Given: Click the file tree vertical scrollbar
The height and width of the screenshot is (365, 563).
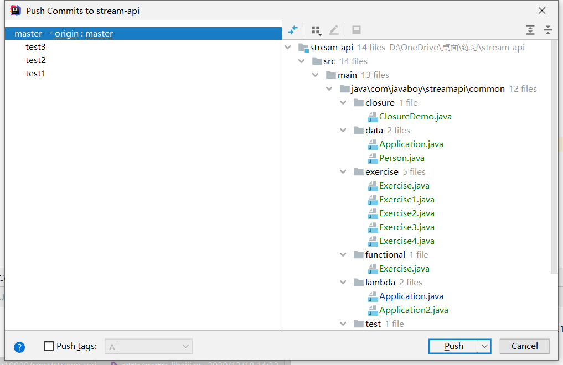Looking at the screenshot, I should (x=555, y=157).
